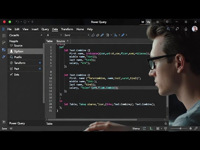200x150 pixels.
Task: Click the sparkle settings icon in title bar
Action: point(157,22)
